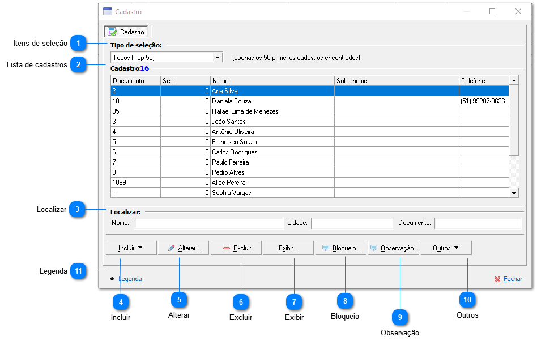Click the Alterar button
This screenshot has width=537, height=346.
point(184,248)
